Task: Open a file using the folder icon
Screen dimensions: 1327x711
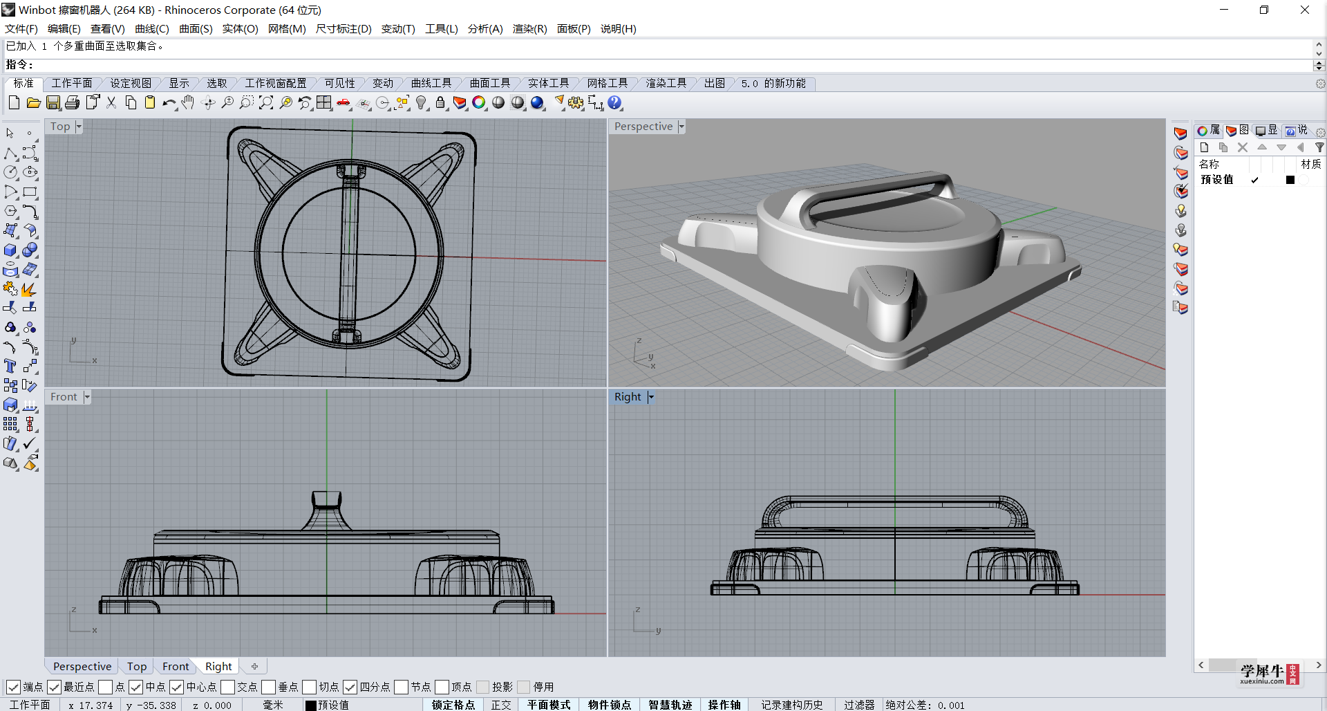Action: [x=33, y=103]
